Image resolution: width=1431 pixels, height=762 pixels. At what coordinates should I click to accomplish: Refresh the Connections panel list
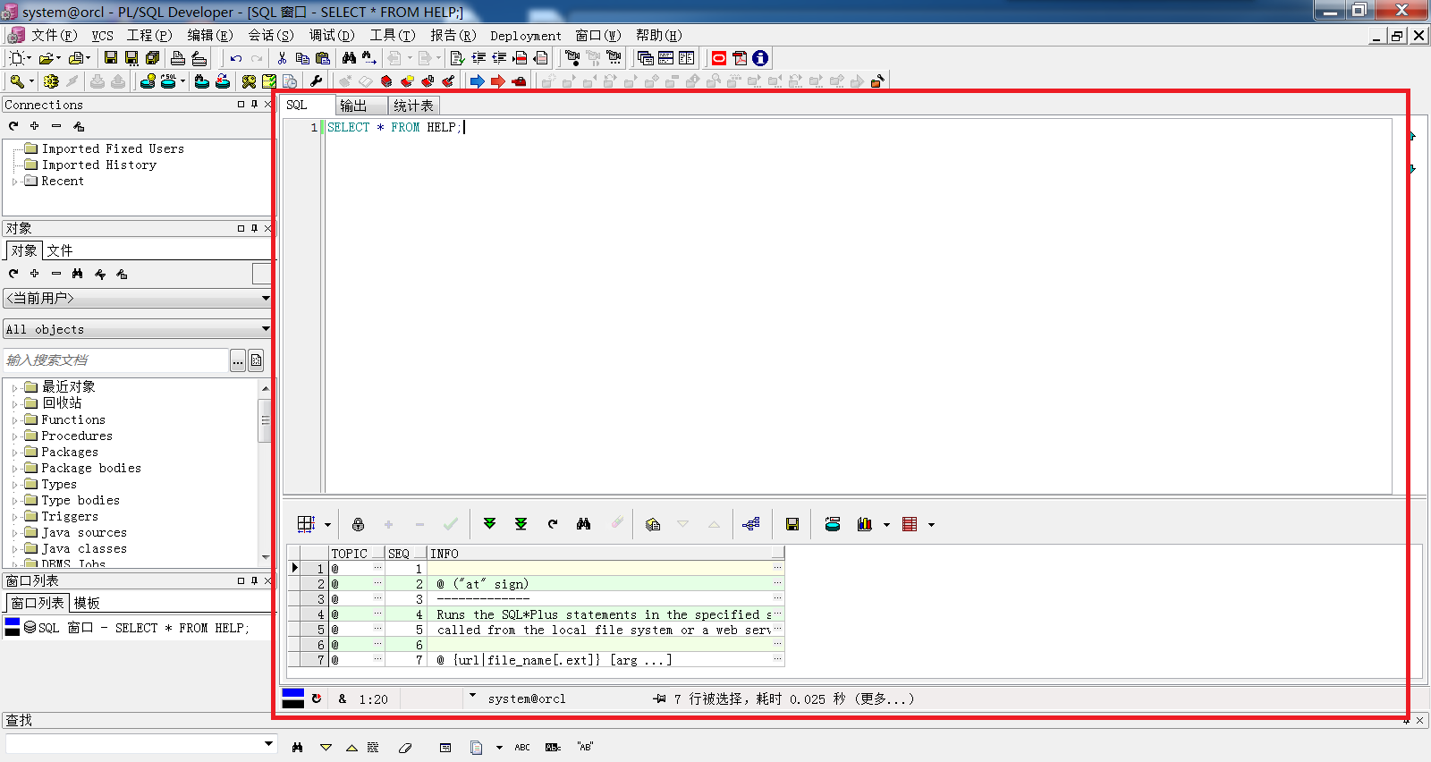click(x=13, y=126)
